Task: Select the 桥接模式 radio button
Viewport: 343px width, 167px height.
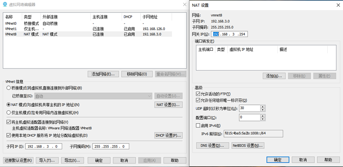Action: 8,88
